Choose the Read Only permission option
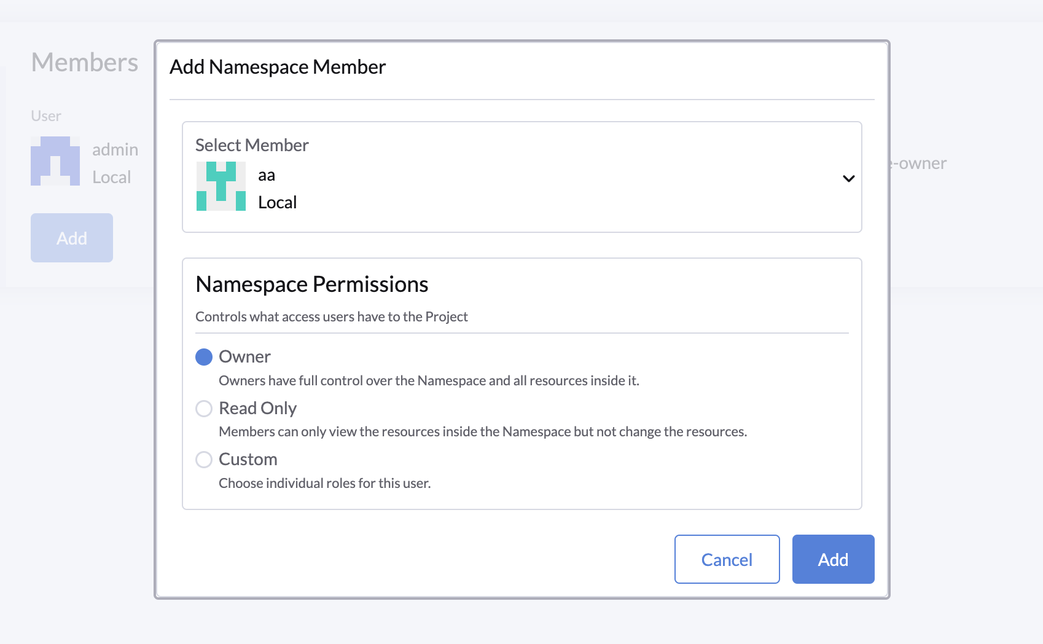This screenshot has height=644, width=1043. coord(204,409)
